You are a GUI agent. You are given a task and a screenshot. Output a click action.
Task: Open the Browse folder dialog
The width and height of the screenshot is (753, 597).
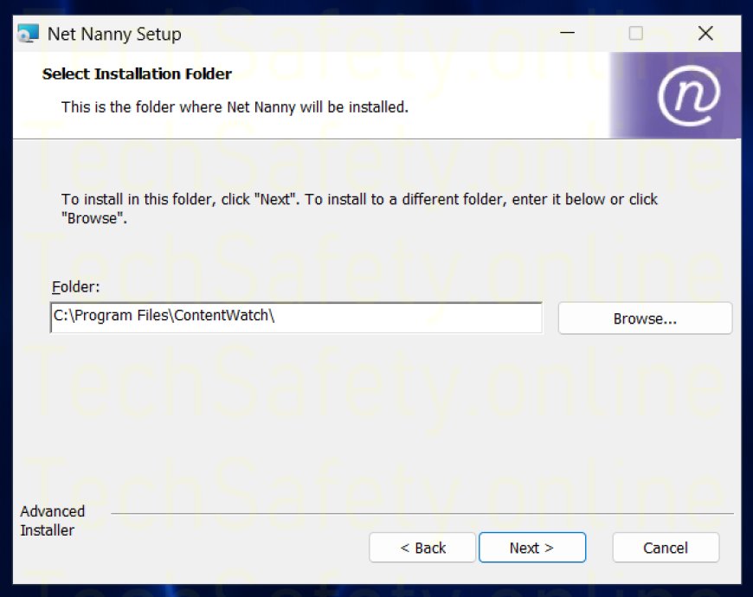click(645, 318)
